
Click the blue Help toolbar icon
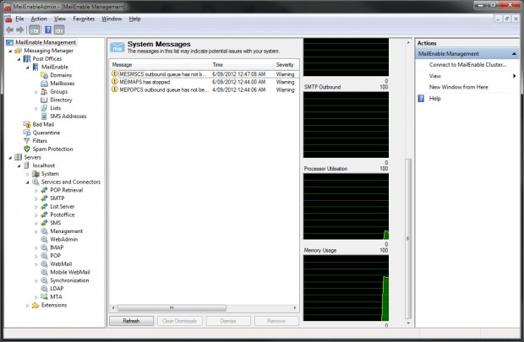click(48, 30)
